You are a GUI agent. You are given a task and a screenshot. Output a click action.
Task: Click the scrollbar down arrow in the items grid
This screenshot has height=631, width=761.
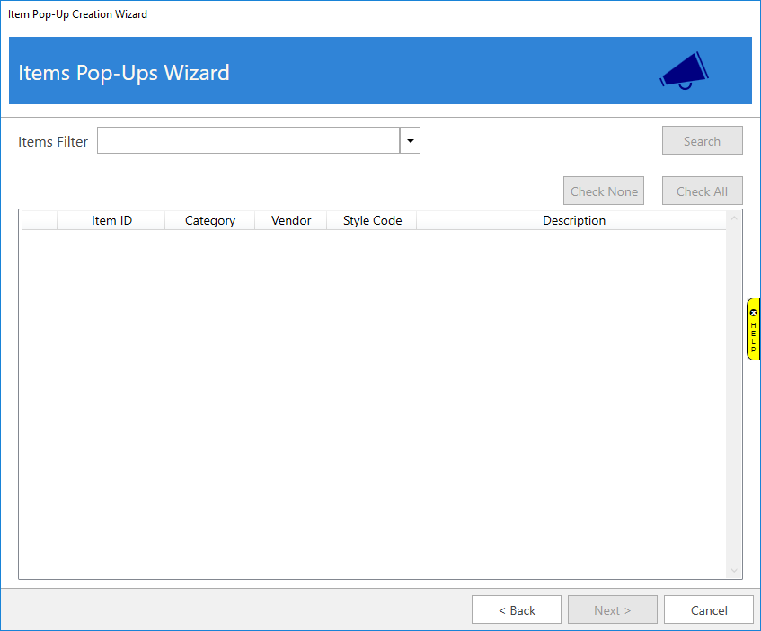[x=734, y=571]
